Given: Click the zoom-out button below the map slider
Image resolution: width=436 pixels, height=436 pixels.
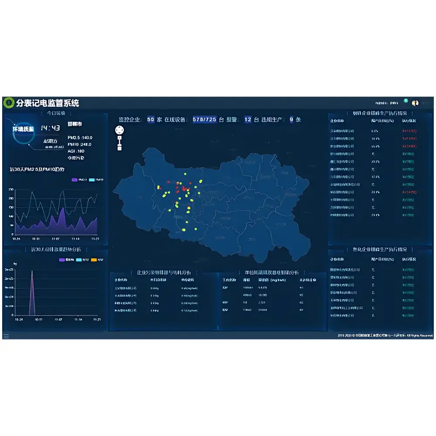Looking at the screenshot, I should [x=119, y=149].
